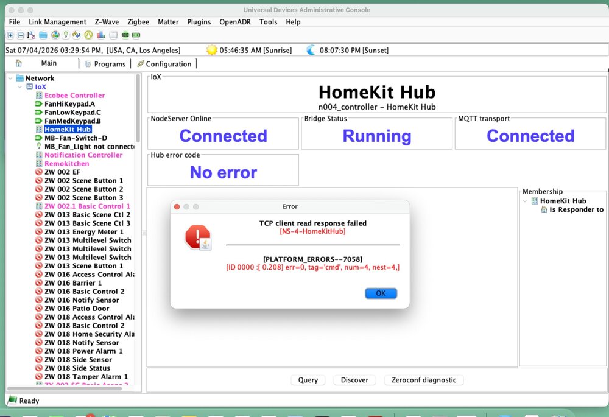The image size is (609, 417).
Task: Select Notification Controller in tree
Action: 83,155
